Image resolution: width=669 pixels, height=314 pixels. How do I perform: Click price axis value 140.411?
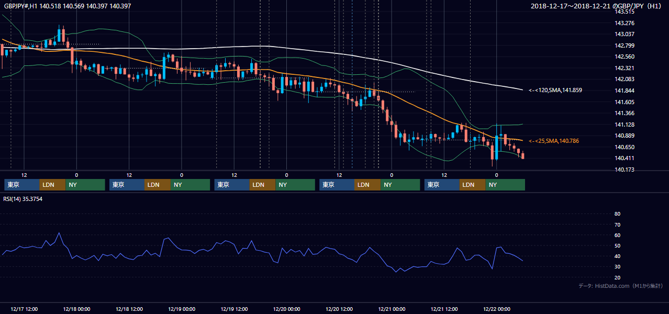click(625, 158)
